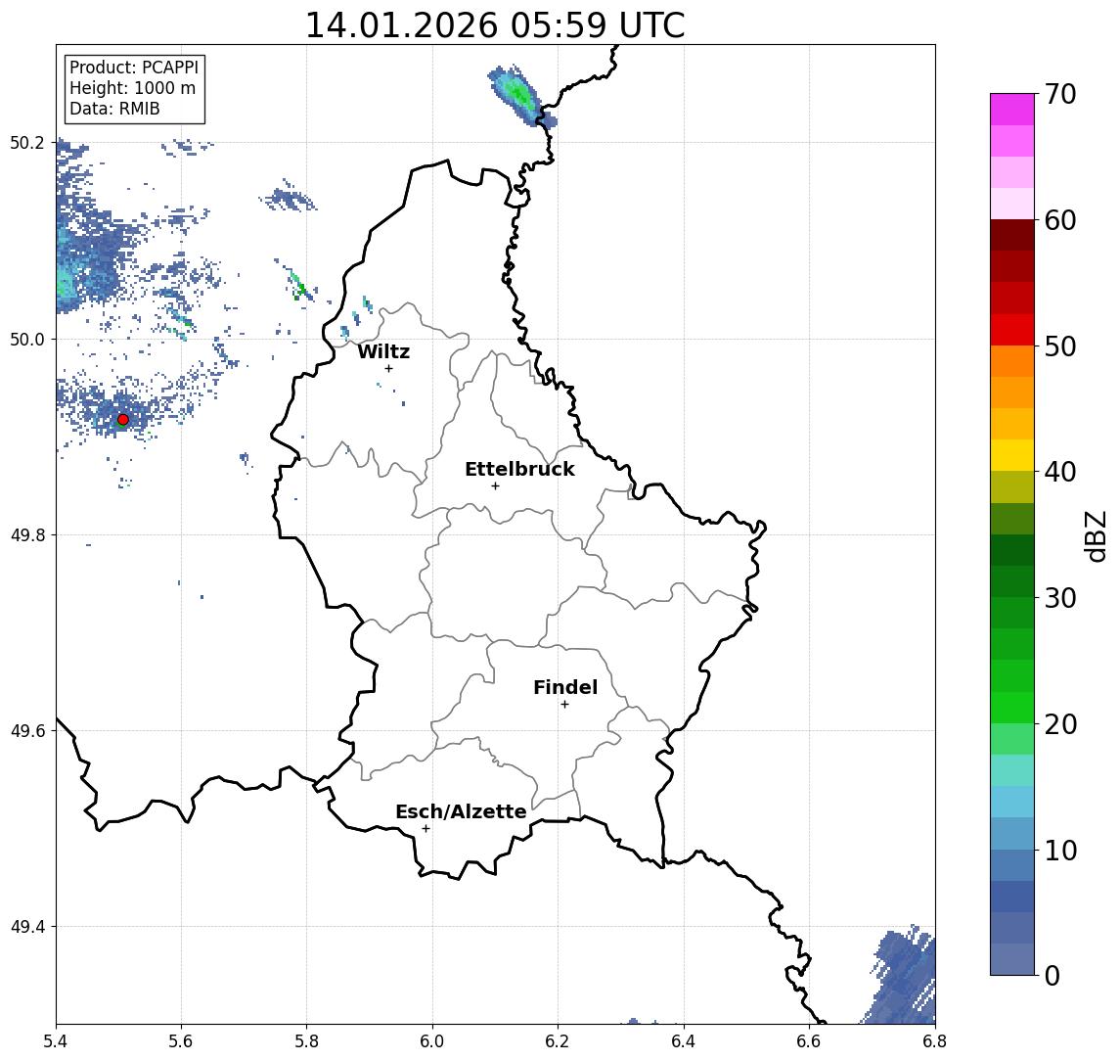This screenshot has height=1061, width=1120.
Task: Click the longitude axis label 5.4
Action: (x=56, y=1041)
